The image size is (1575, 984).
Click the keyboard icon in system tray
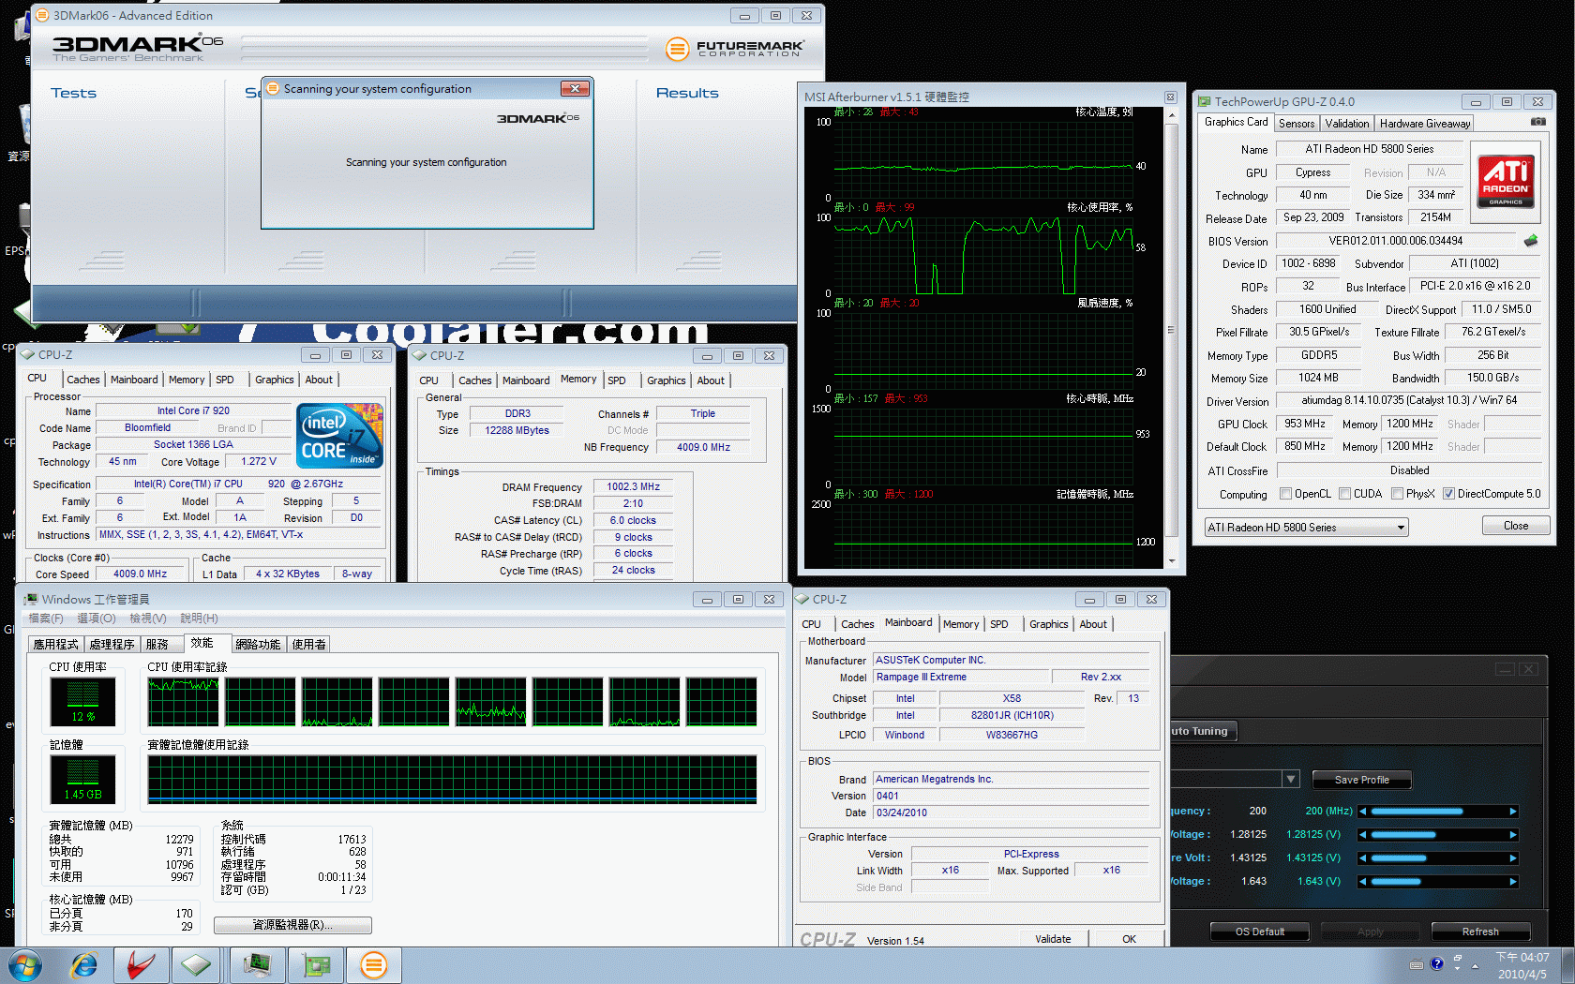click(x=1416, y=964)
